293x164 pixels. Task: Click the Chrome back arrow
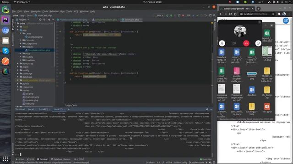click(x=221, y=14)
